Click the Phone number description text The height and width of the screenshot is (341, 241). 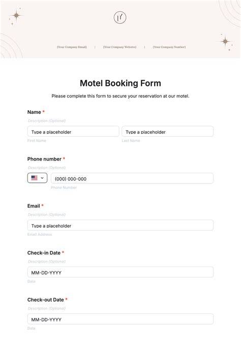coord(47,168)
